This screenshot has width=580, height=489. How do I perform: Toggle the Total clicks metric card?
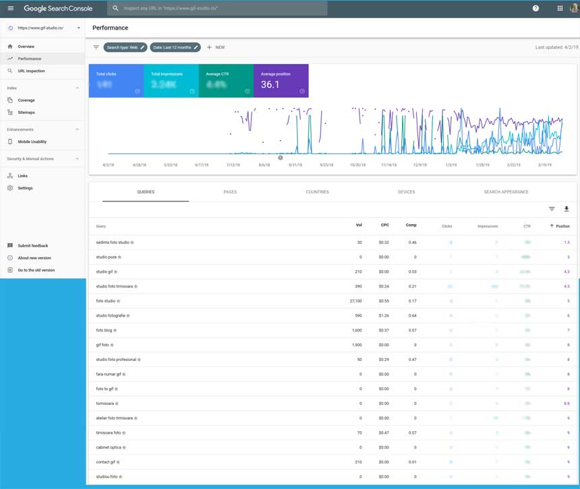pos(116,81)
